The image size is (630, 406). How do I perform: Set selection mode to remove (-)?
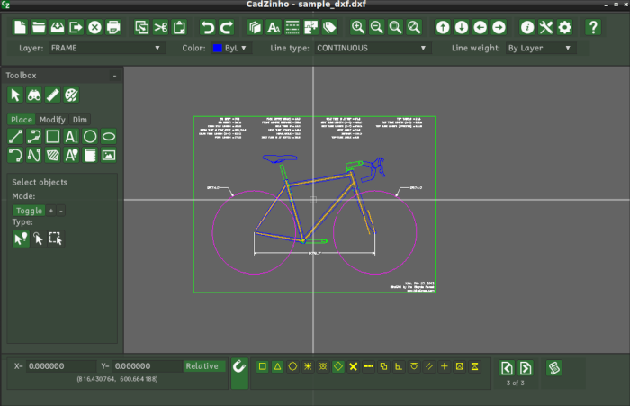point(60,211)
